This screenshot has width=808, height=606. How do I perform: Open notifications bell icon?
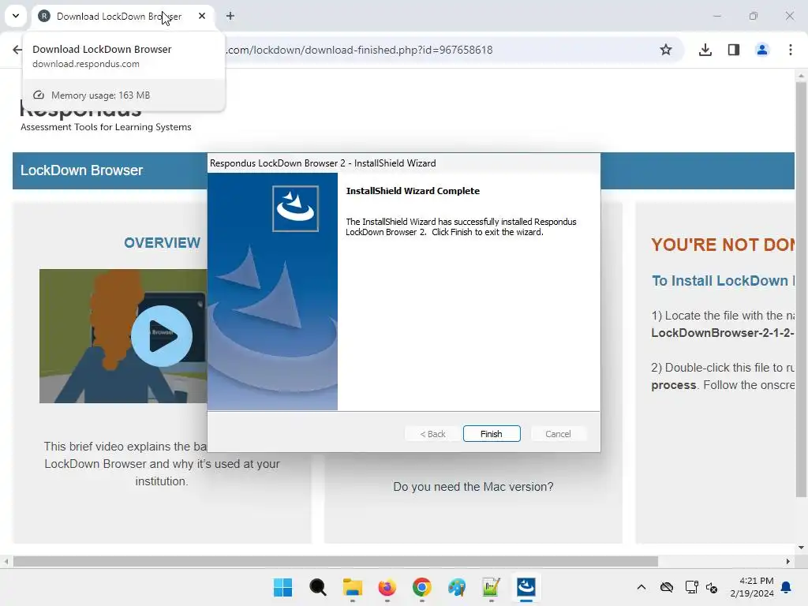787,587
